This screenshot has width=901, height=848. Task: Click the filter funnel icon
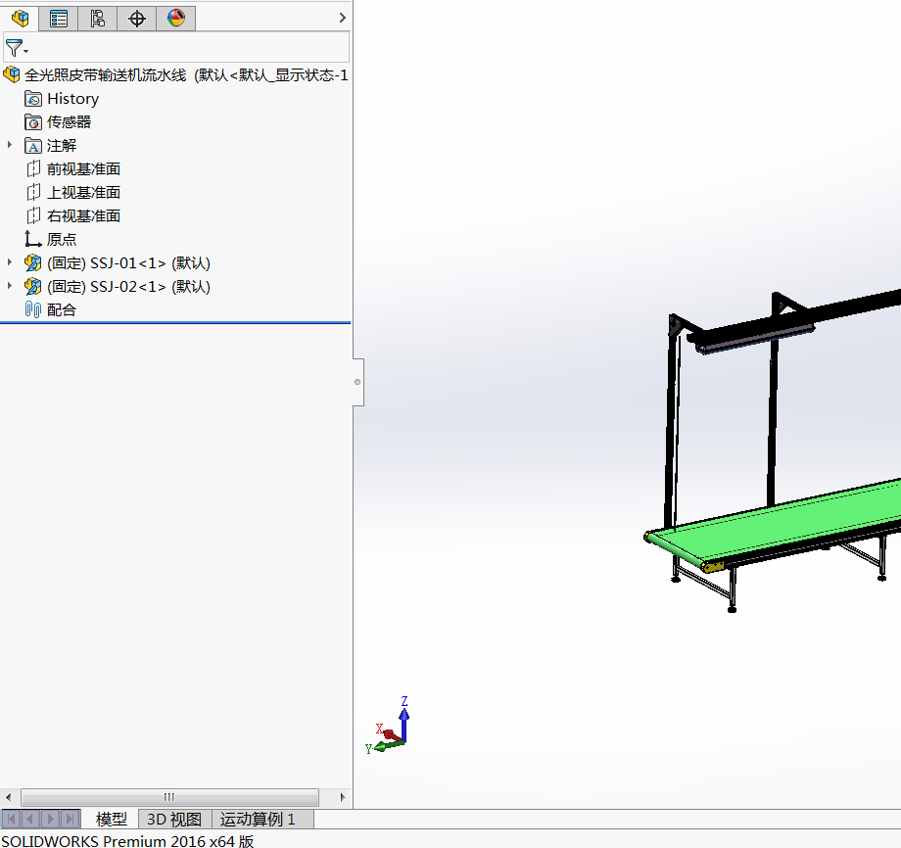click(13, 48)
